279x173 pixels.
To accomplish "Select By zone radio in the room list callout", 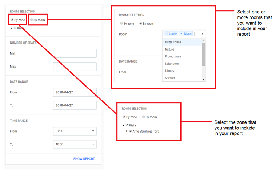I will 121,23.
